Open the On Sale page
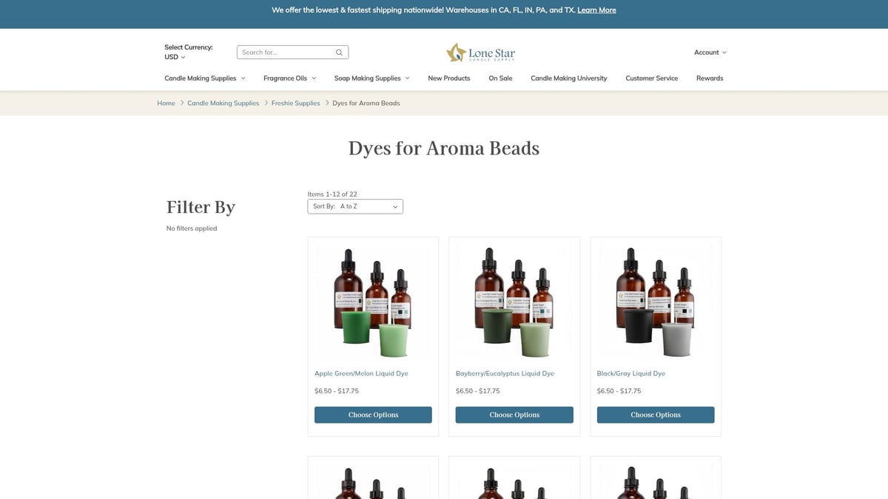 tap(500, 78)
